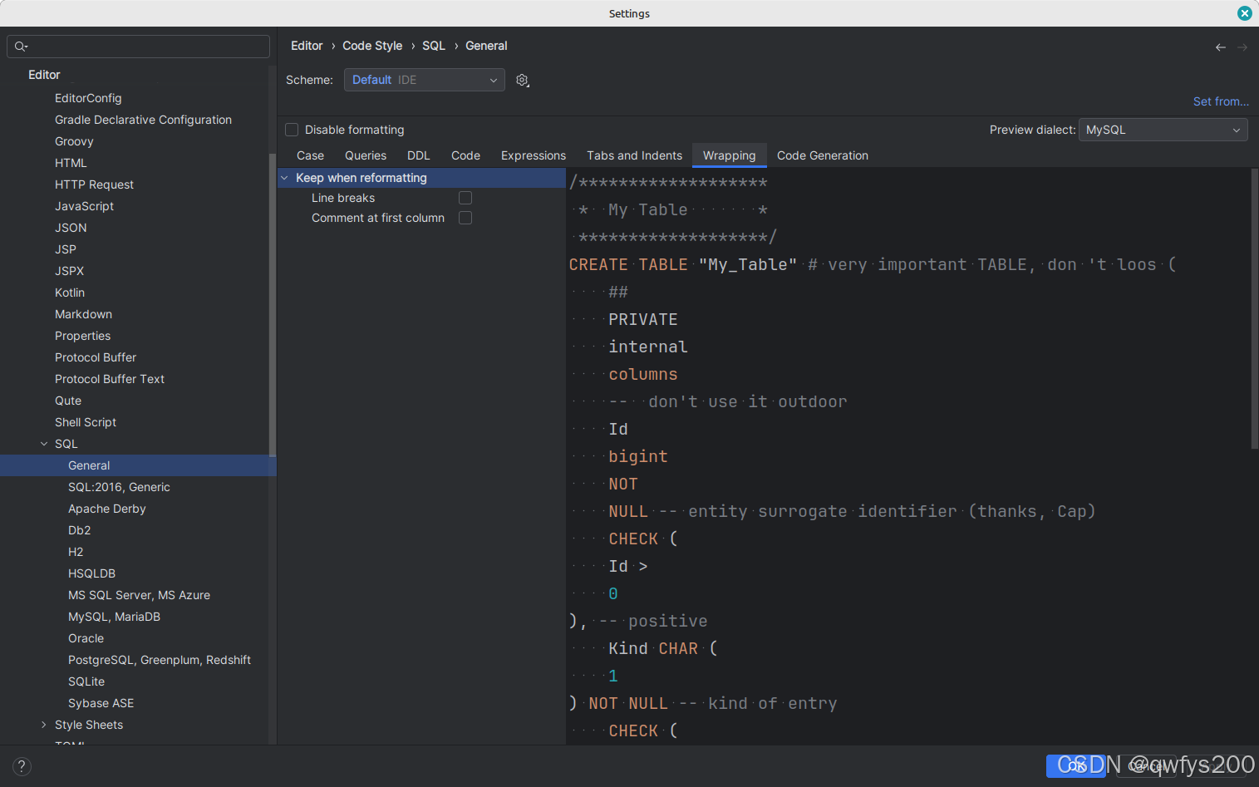The height and width of the screenshot is (787, 1259).
Task: Click the back navigation arrow
Action: click(1220, 47)
